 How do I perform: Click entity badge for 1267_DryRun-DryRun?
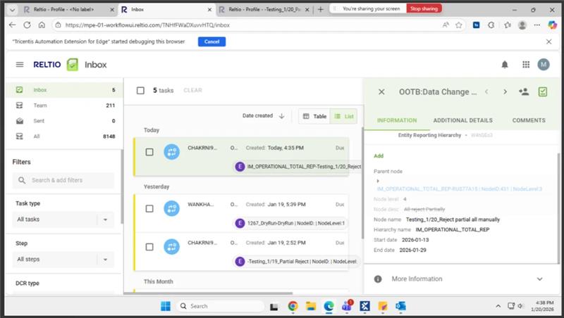point(240,223)
